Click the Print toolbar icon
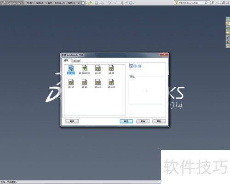The height and width of the screenshot is (184, 230). pyautogui.click(x=103, y=3)
